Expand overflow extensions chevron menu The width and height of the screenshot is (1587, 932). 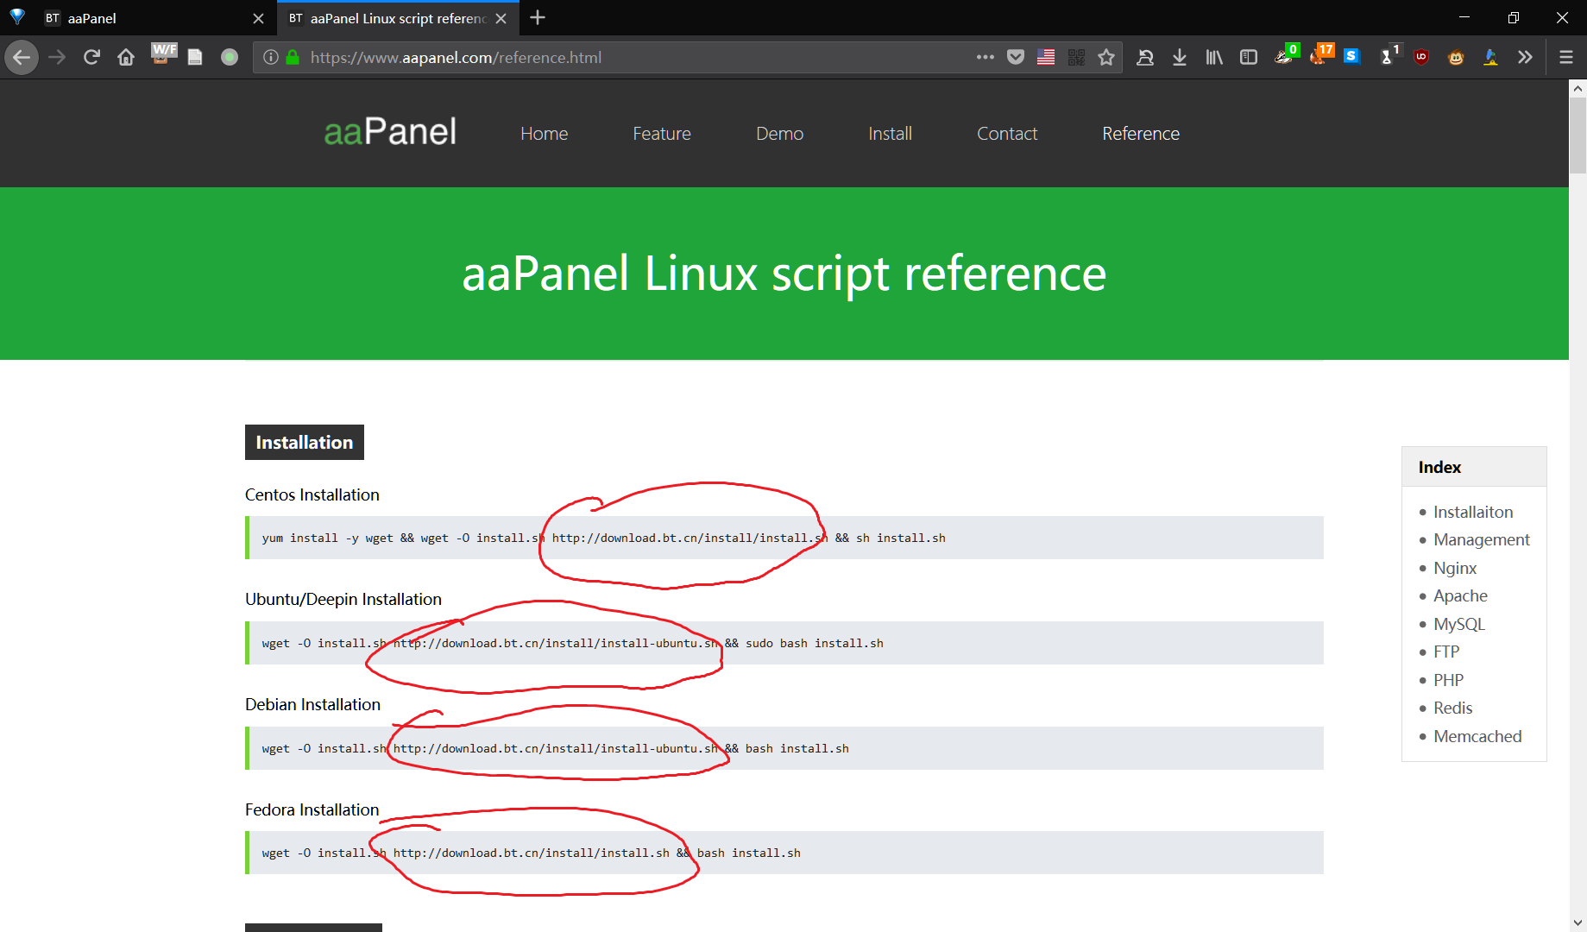click(x=1525, y=57)
